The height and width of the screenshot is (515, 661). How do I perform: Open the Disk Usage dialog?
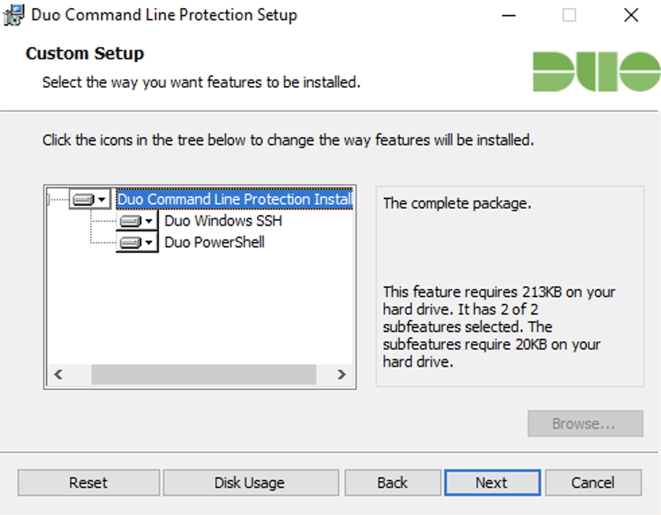tap(250, 482)
